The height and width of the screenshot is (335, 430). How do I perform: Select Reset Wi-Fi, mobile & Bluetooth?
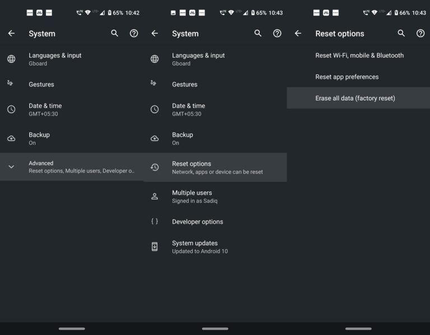pos(359,55)
